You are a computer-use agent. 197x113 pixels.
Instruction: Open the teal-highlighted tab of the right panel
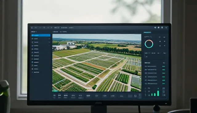point(147,32)
